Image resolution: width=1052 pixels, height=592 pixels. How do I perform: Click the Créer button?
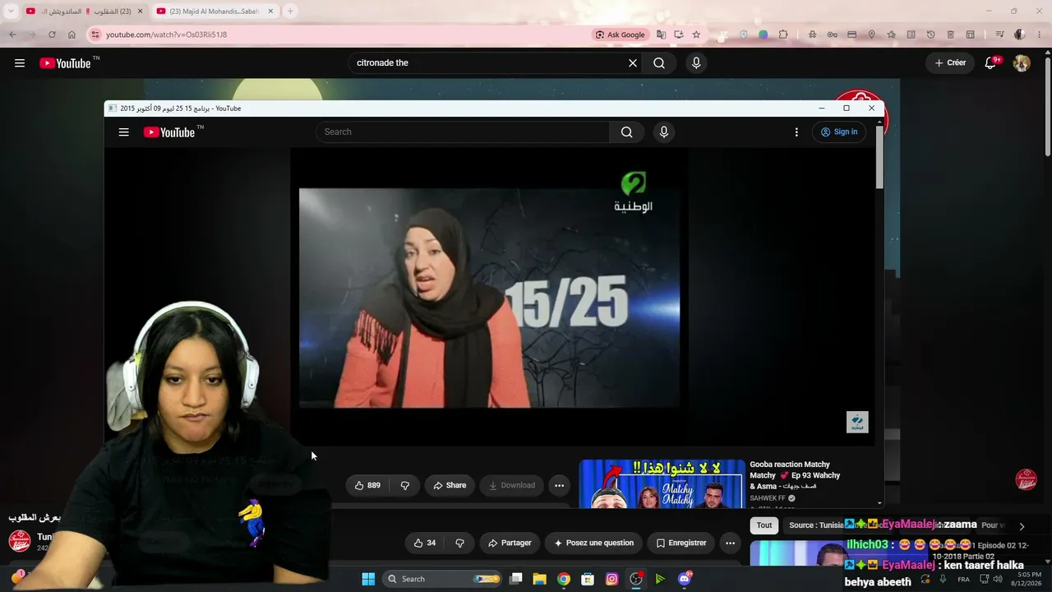tap(951, 63)
